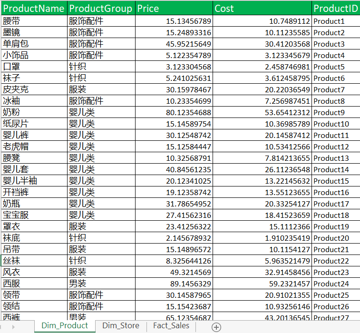Select price cell 80.12354688
Image resolution: width=360 pixels, height=333 pixels.
174,112
